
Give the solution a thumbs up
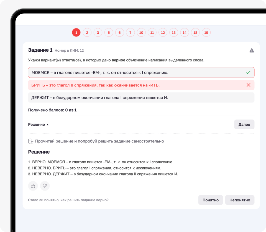33,186
